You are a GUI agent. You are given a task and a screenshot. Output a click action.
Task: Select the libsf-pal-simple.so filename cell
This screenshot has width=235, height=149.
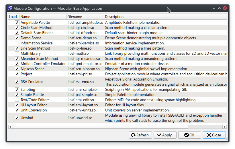(x=85, y=95)
